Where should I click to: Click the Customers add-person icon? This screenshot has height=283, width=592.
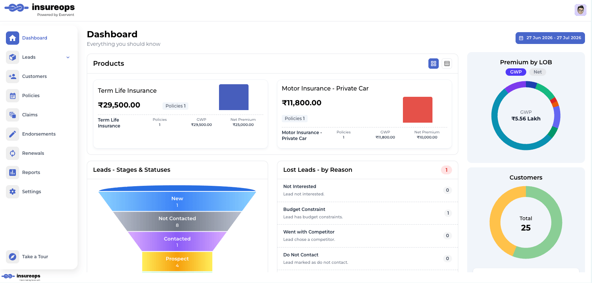13,76
